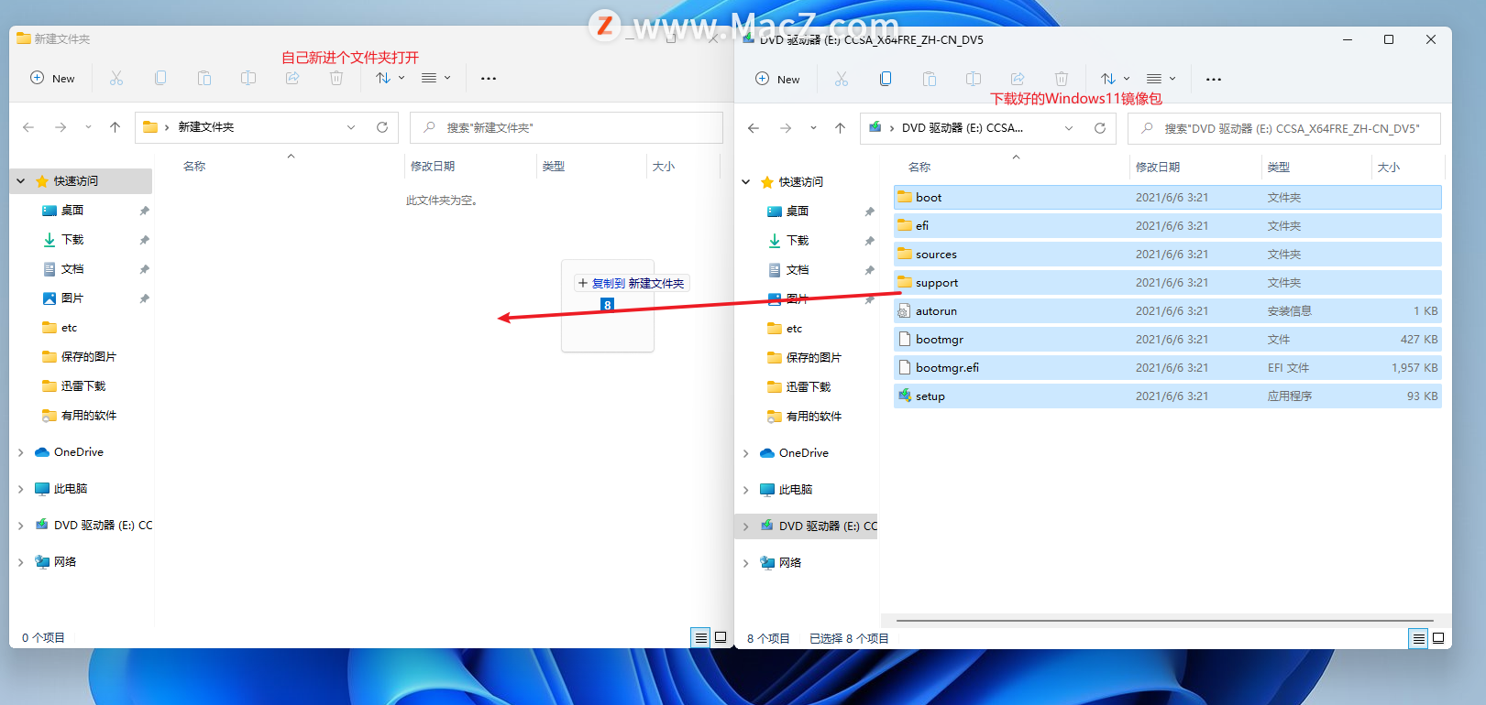This screenshot has height=705, width=1486.
Task: Click Paste icon in DVD drive window
Action: tap(930, 79)
